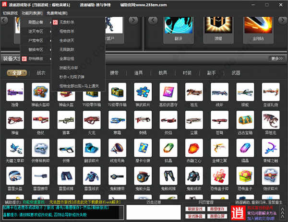Select the purple 镭晶 crystal icon
The image size is (288, 222).
coord(245,148)
